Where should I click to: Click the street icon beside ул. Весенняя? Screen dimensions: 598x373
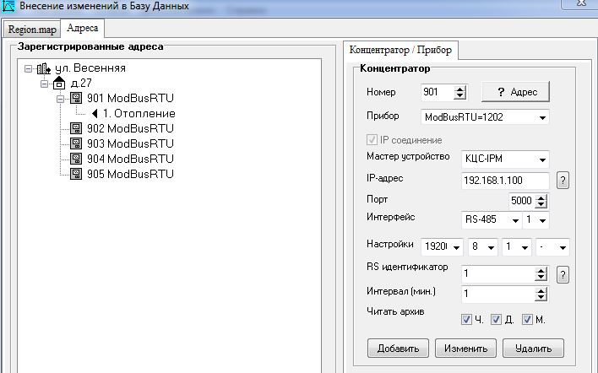pos(43,68)
